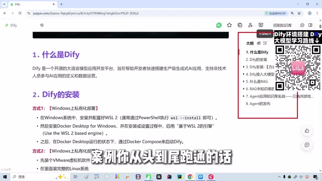
Task: Open the add collaborator icon
Action: pyautogui.click(x=250, y=25)
